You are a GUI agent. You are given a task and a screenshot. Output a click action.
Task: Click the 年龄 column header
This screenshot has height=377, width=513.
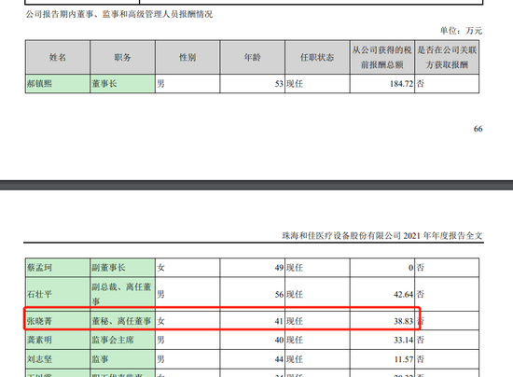252,58
